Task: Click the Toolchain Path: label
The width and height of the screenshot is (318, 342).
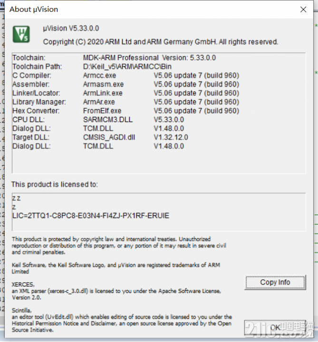Action: pos(37,66)
